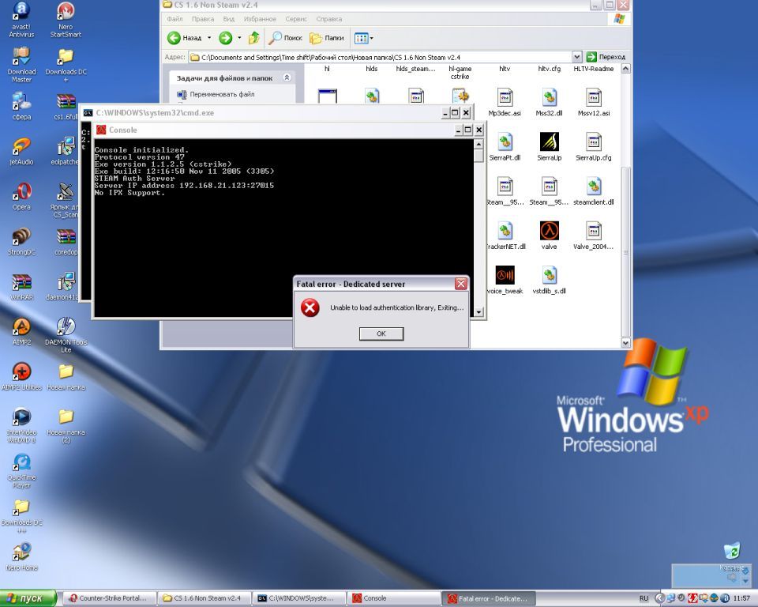Open the avast! Antivirus desktop icon

coord(21,19)
